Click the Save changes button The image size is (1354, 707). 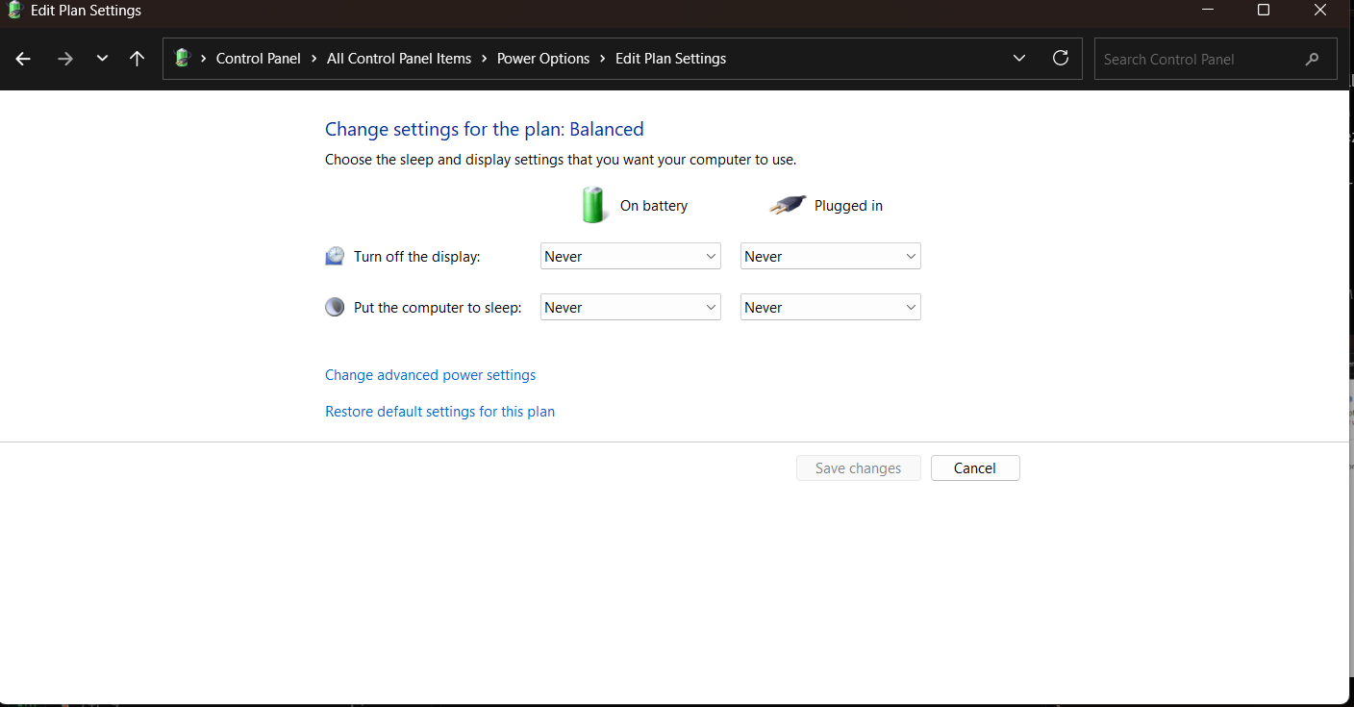point(859,468)
